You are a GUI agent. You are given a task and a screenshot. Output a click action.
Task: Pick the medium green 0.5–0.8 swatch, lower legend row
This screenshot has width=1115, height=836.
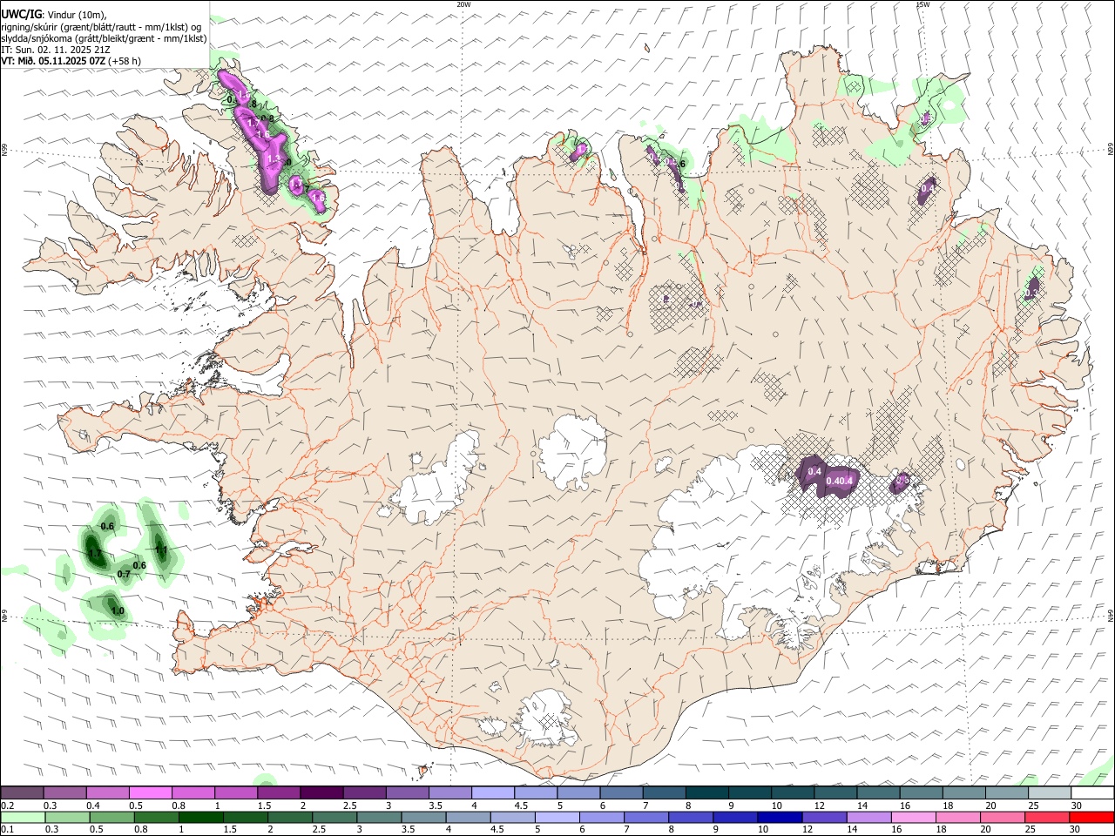pos(113,817)
